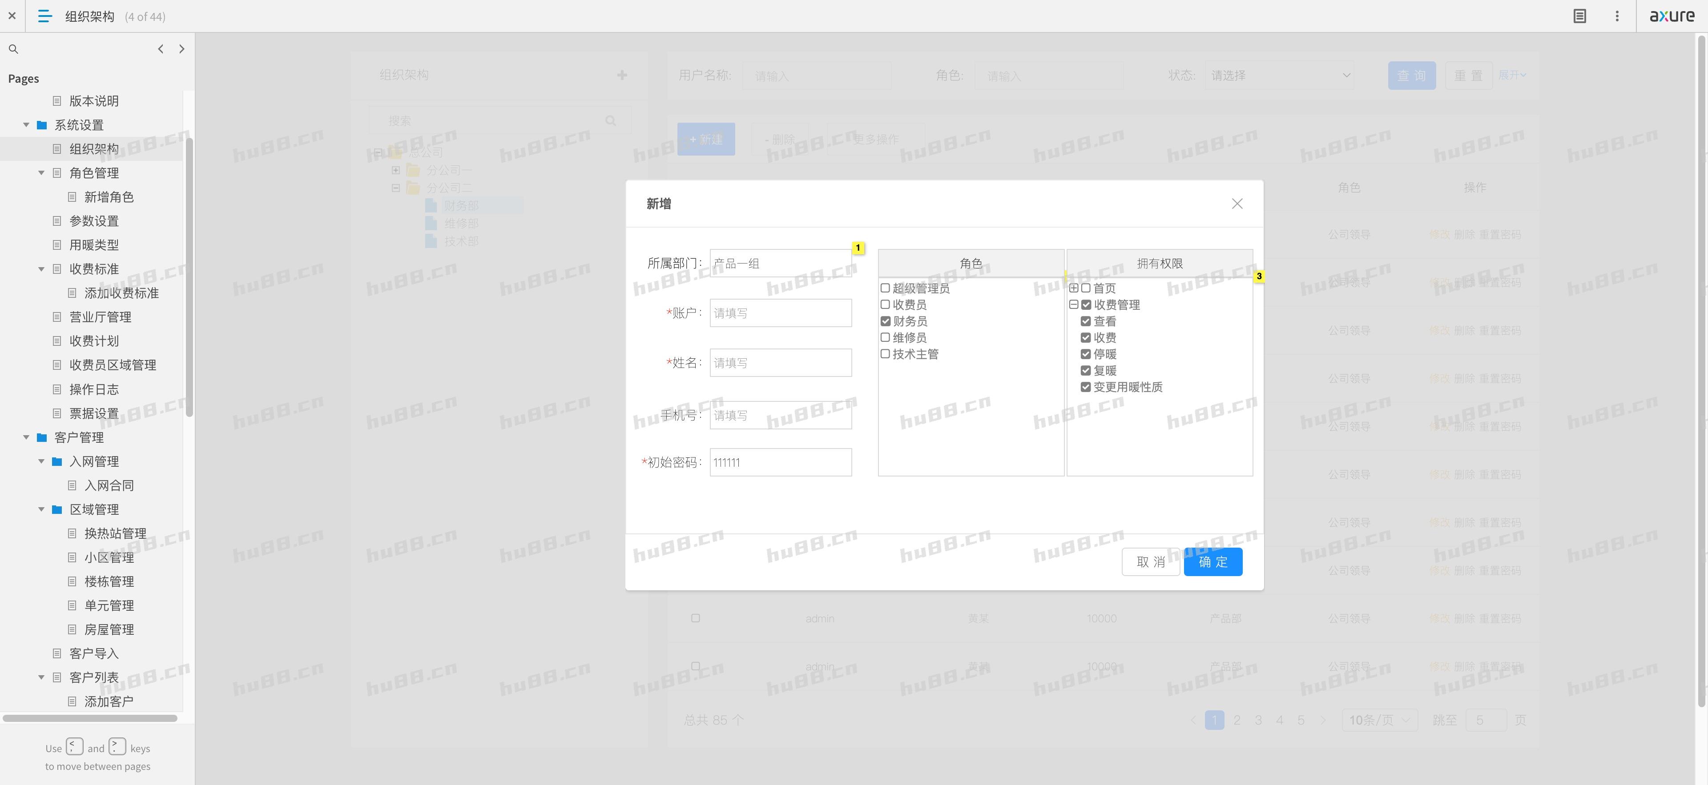Screen dimensions: 1708x785
Task: Collapse the 收费管理 permission tree node
Action: (x=1073, y=305)
